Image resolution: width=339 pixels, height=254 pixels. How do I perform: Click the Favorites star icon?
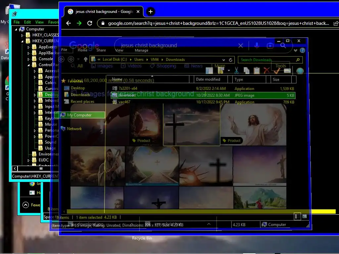[x=64, y=81]
